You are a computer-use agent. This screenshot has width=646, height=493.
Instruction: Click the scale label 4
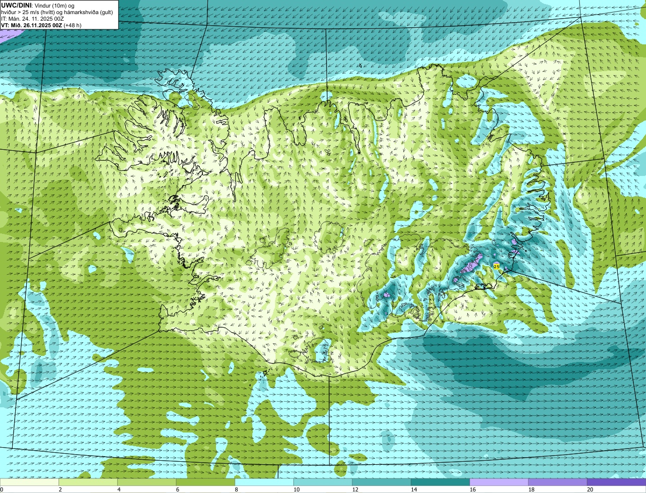(x=119, y=489)
